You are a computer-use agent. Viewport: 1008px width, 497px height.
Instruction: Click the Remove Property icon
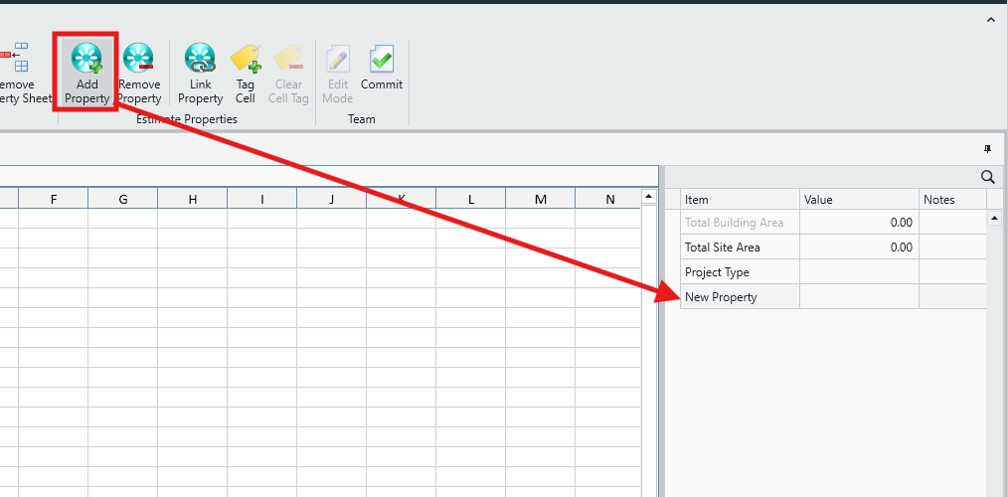pos(139,60)
